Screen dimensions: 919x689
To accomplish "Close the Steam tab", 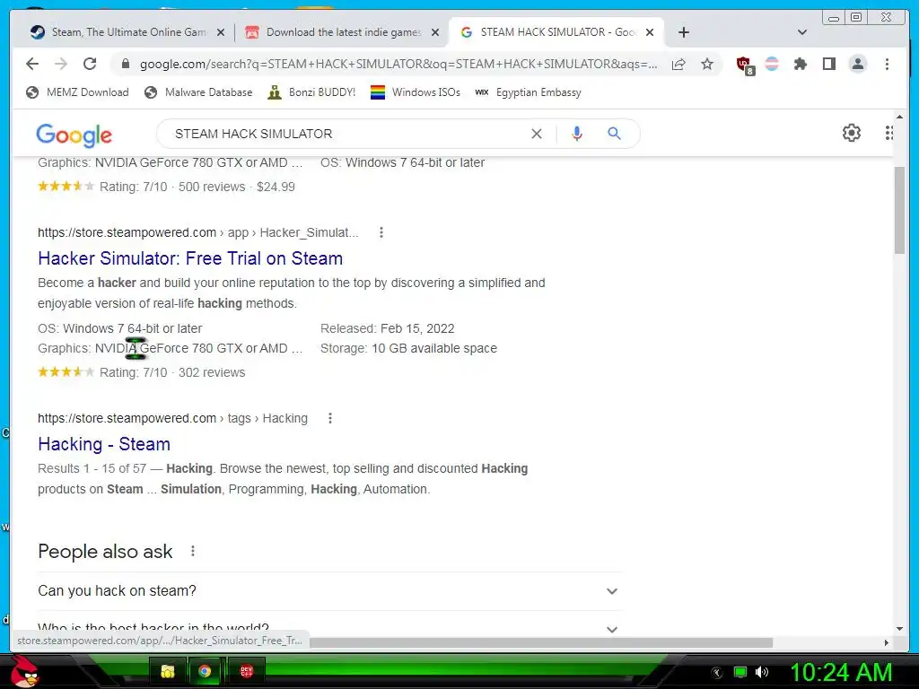I will point(221,33).
